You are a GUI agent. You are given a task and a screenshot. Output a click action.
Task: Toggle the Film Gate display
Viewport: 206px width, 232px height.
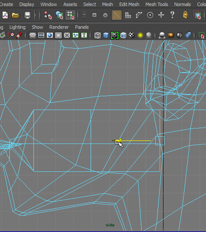[41, 35]
